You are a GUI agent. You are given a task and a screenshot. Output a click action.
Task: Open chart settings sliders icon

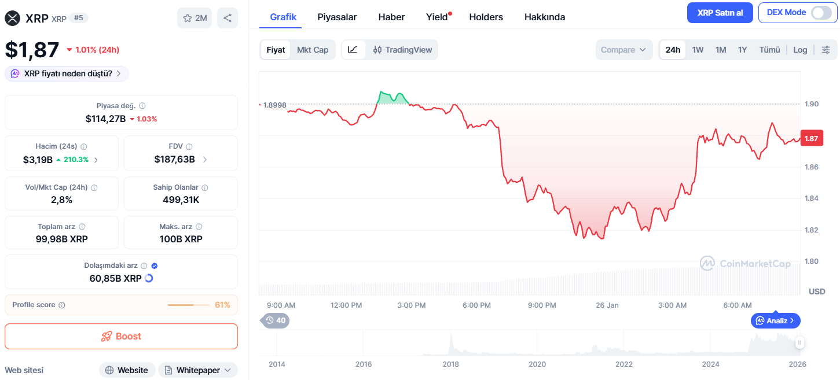click(x=826, y=50)
